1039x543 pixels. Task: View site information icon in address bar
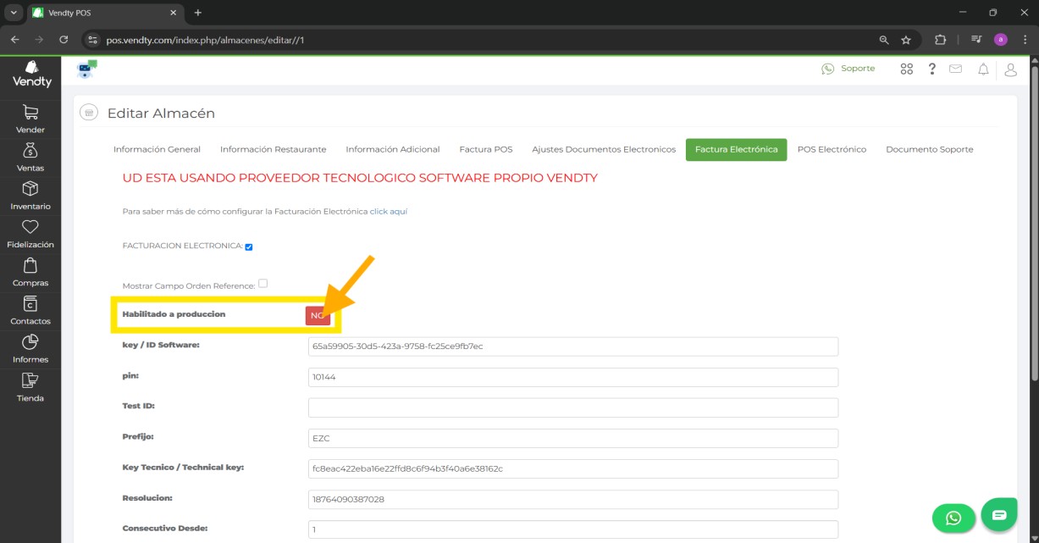pos(93,40)
